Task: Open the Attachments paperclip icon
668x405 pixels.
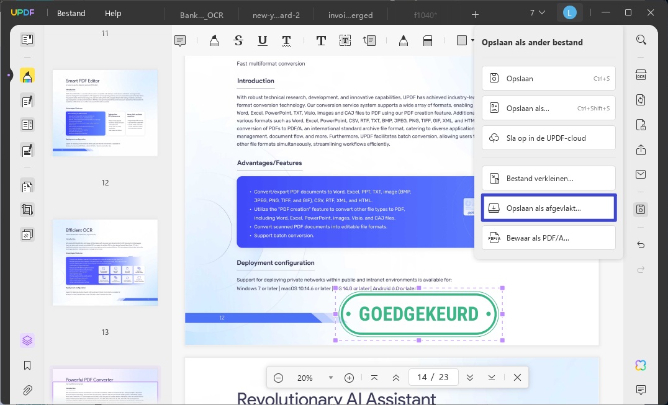Action: click(27, 390)
